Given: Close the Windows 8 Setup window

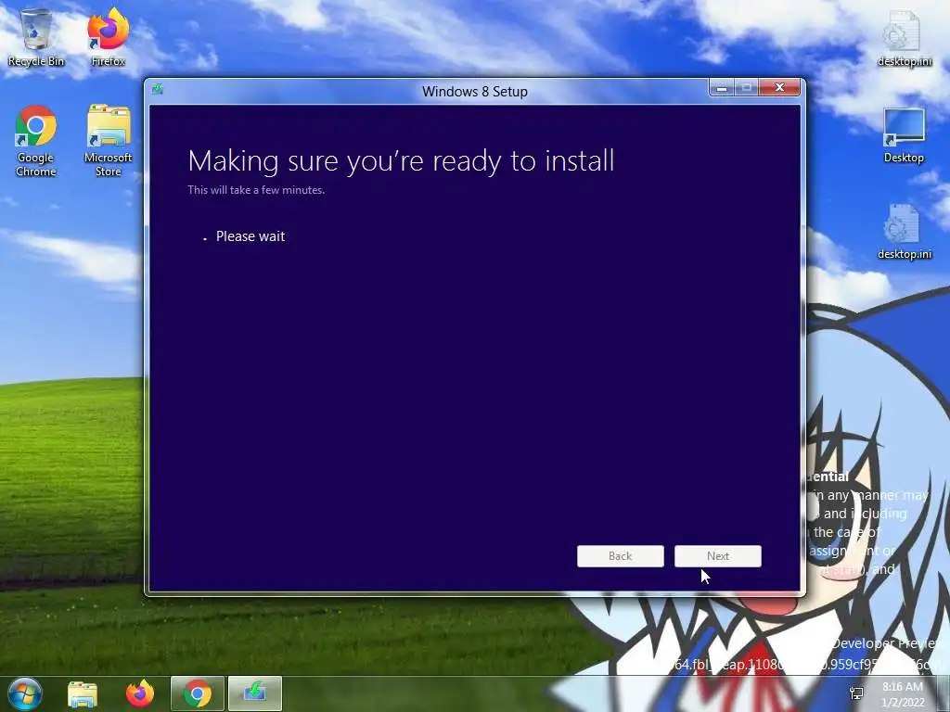Looking at the screenshot, I should pos(779,88).
